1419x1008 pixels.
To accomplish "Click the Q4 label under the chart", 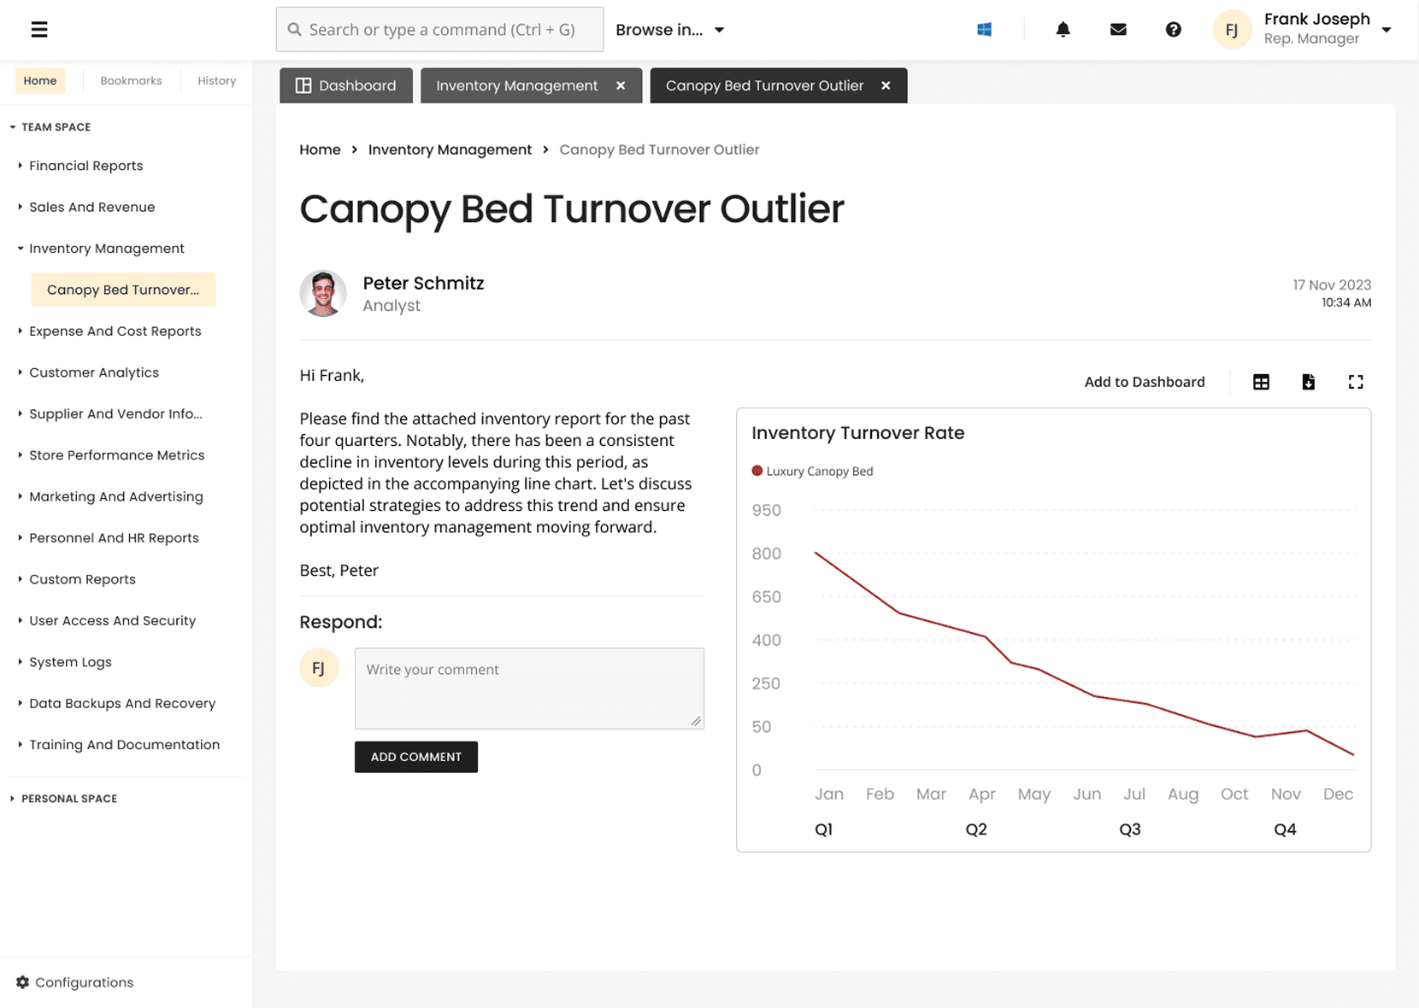I will (x=1285, y=829).
